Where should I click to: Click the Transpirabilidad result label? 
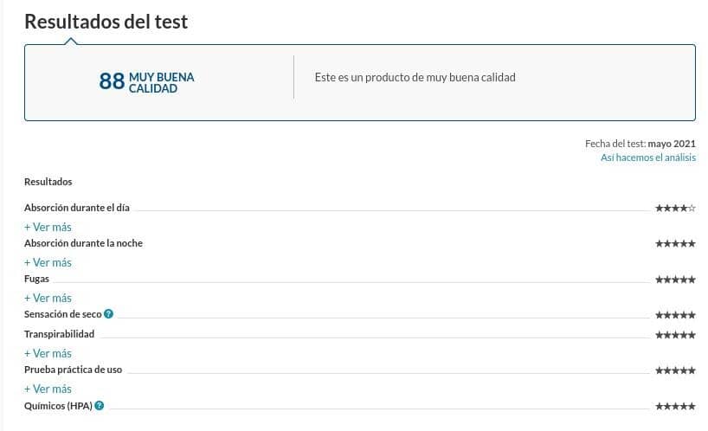(x=59, y=334)
